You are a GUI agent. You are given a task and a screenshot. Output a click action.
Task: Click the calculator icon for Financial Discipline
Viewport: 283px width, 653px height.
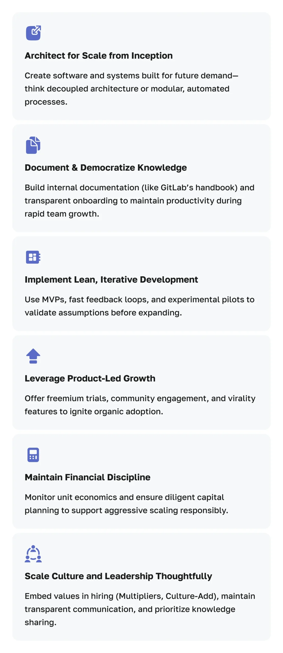(x=33, y=455)
